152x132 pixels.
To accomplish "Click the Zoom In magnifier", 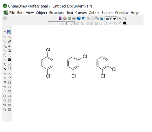I will 120,18.
